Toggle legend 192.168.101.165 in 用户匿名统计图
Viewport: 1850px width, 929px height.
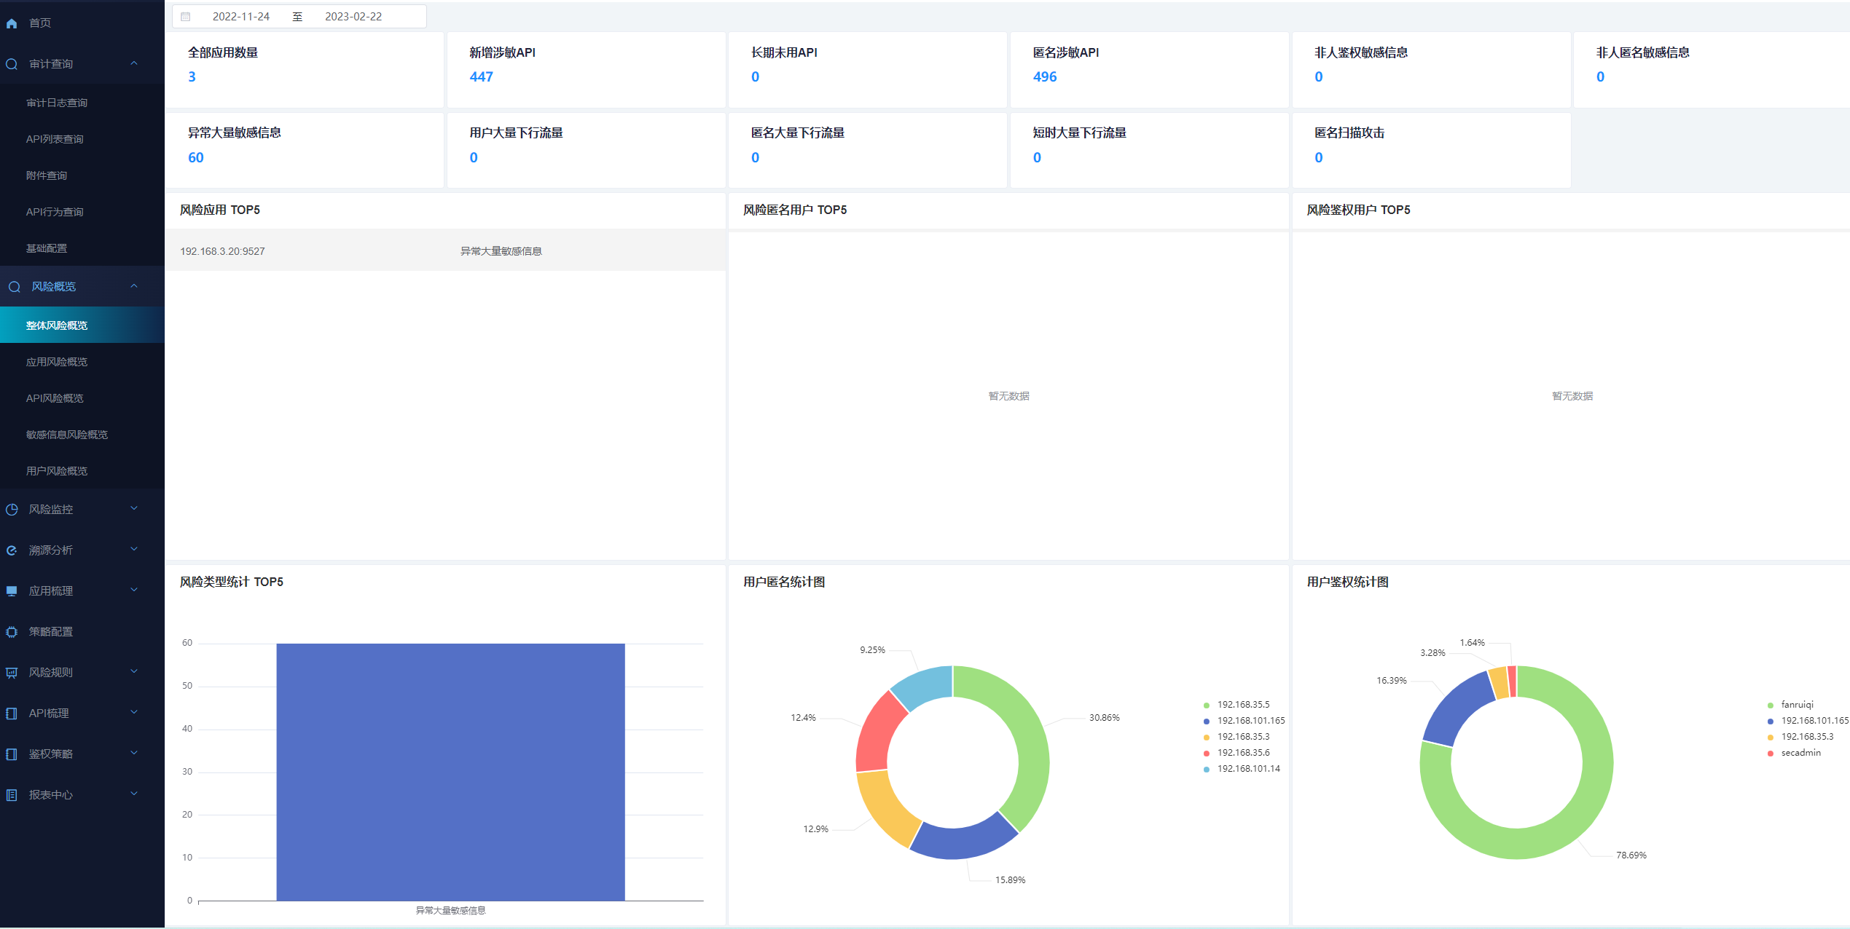tap(1244, 721)
